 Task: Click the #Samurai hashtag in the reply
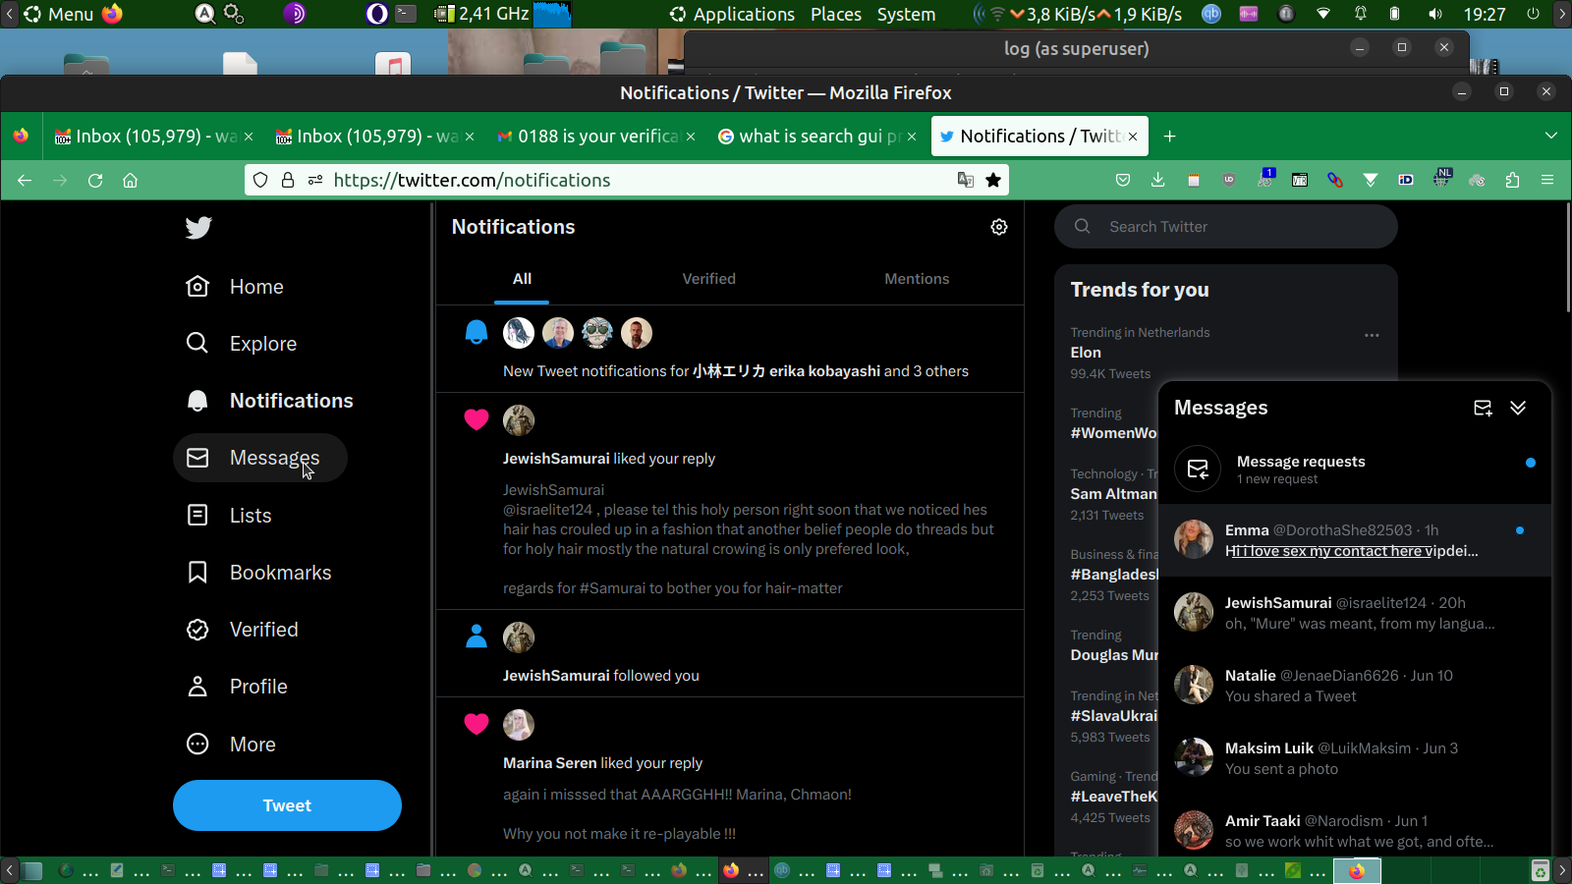point(612,588)
